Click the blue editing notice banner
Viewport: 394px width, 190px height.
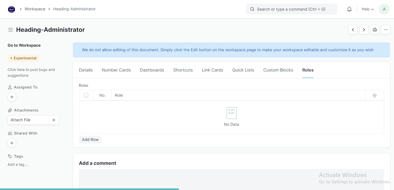pyautogui.click(x=231, y=50)
